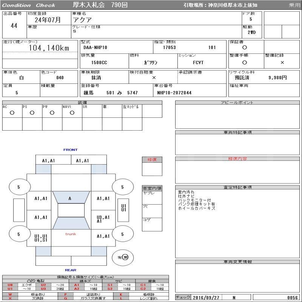The height and width of the screenshot is (302, 302).
Task: Click the empty SR equipment cell
Action: coord(92,111)
